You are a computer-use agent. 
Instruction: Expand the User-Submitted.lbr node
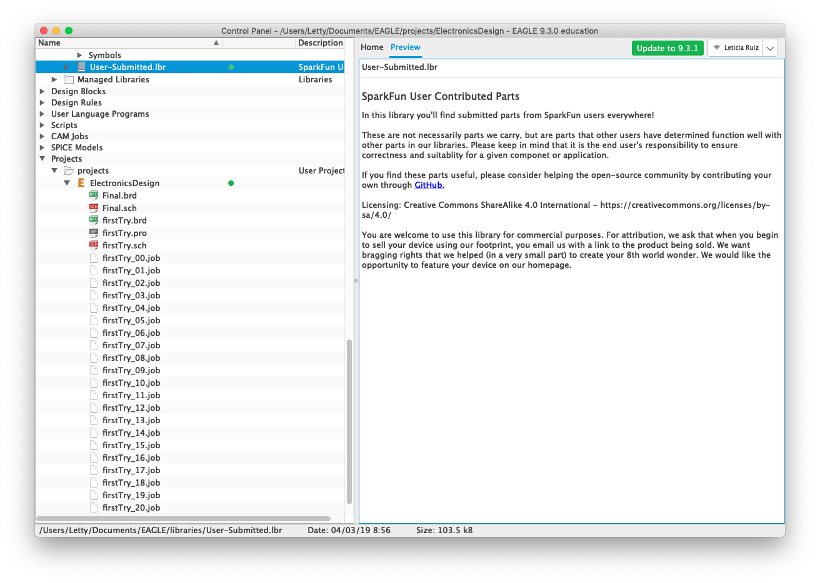[67, 67]
